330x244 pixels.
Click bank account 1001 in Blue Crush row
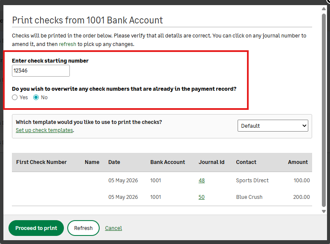pos(155,197)
